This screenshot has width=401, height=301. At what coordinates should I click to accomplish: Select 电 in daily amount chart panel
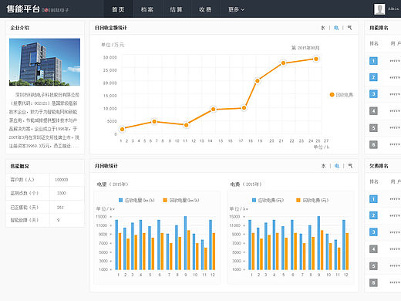[336, 28]
